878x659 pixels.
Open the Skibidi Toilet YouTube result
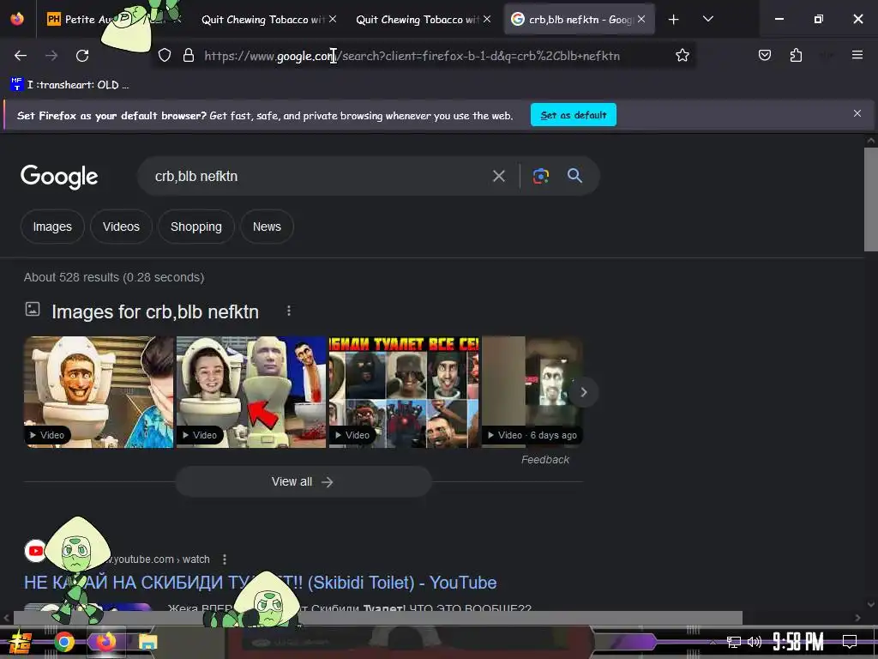[x=261, y=583]
